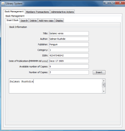Click the 'Number of Copies:' label
The width and height of the screenshot is (125, 131).
[38, 72]
